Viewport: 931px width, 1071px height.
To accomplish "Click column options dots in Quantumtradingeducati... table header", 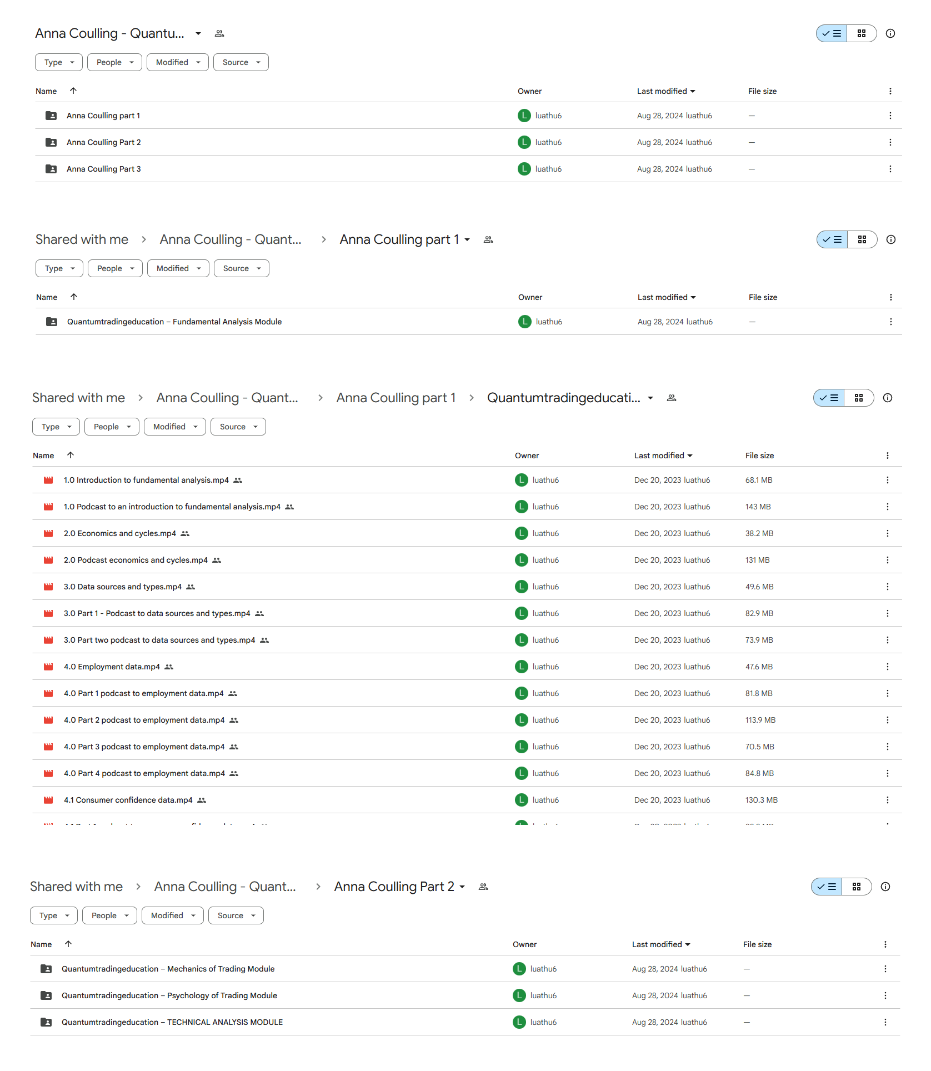I will [887, 456].
